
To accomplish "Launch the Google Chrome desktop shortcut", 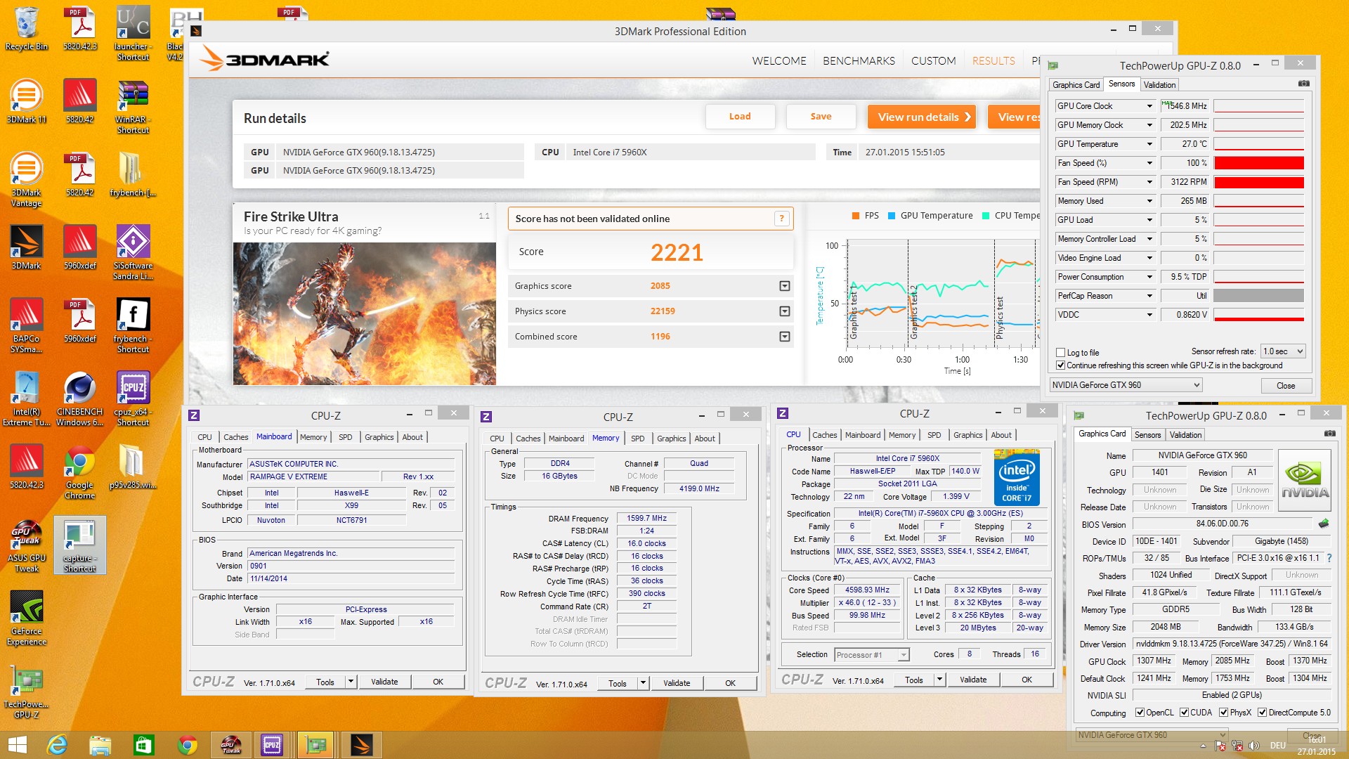I will [79, 472].
